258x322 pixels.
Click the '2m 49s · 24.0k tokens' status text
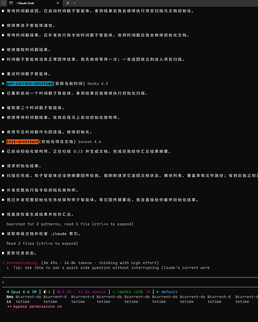(67, 263)
